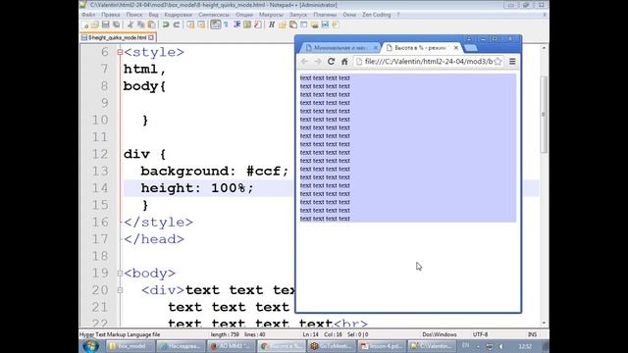The width and height of the screenshot is (628, 353).
Task: Click the Chrome back arrow button
Action: click(304, 62)
